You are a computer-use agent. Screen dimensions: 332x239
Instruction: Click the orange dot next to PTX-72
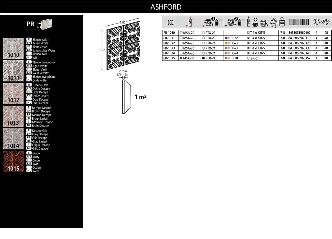point(226,43)
